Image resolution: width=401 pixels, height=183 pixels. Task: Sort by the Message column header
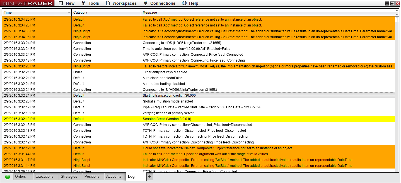point(268,12)
